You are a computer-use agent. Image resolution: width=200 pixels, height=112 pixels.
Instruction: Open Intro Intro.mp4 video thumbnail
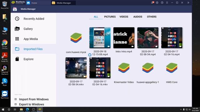pos(124,38)
